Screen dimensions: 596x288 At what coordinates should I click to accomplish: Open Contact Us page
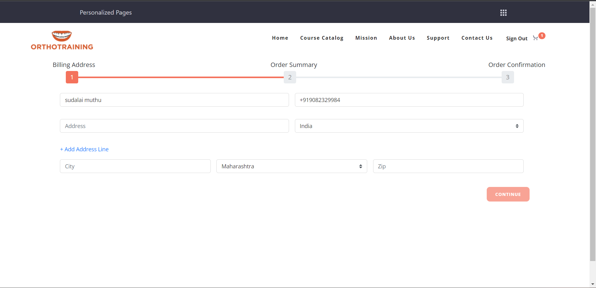[477, 38]
